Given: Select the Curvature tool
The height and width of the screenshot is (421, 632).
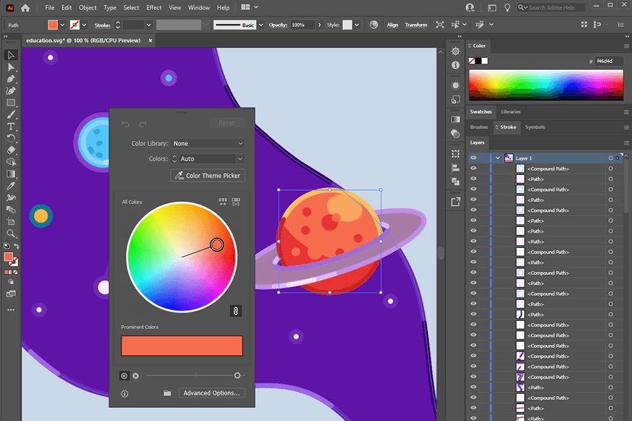Looking at the screenshot, I should [x=11, y=91].
